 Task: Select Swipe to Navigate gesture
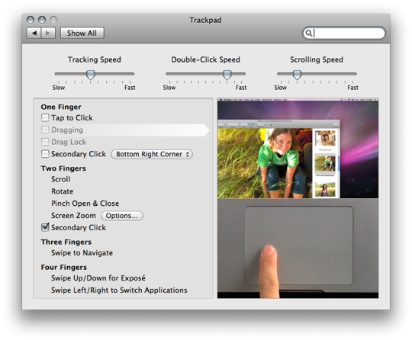click(x=82, y=253)
